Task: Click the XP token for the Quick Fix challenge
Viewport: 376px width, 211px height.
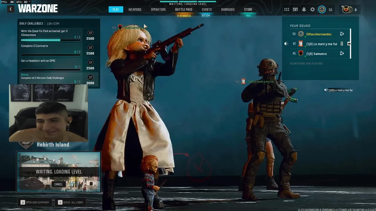Action: 90,33
